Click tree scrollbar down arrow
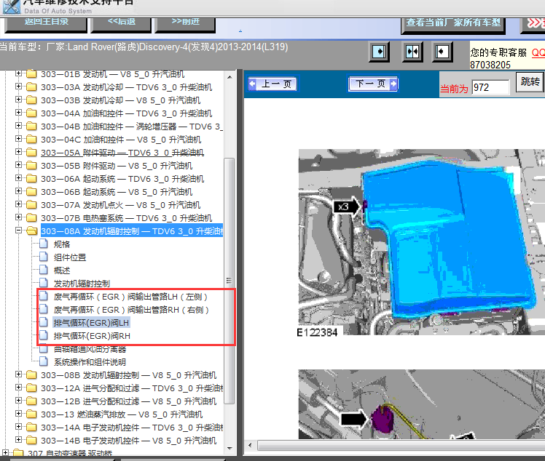545x461 pixels. click(230, 448)
